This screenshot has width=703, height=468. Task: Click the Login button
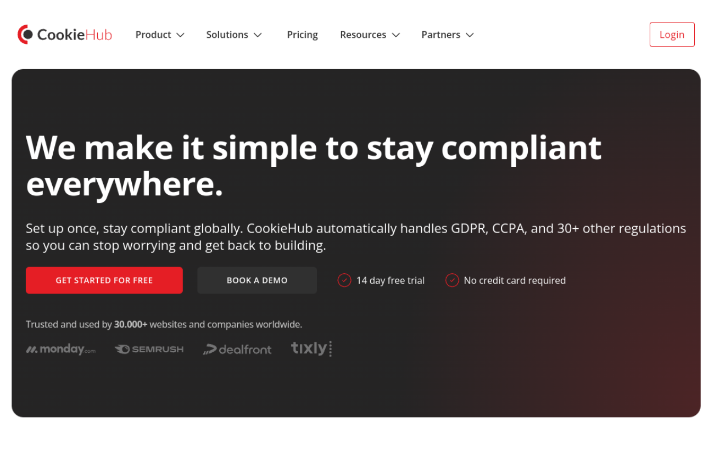point(672,35)
